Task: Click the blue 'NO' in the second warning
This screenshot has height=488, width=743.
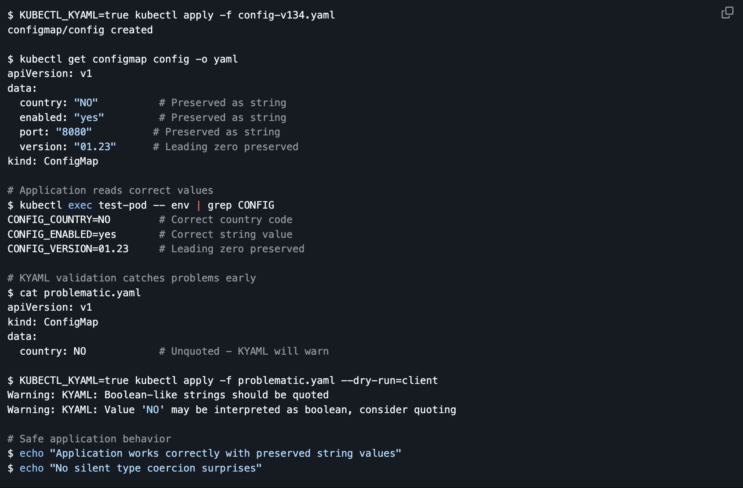Action: point(153,410)
